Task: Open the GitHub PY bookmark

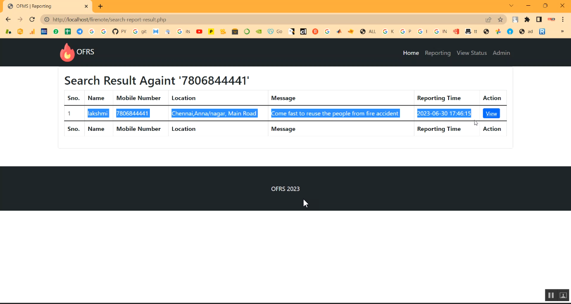Action: (x=119, y=32)
